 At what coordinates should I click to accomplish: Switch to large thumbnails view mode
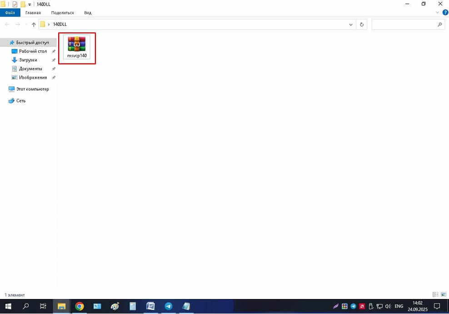click(444, 294)
